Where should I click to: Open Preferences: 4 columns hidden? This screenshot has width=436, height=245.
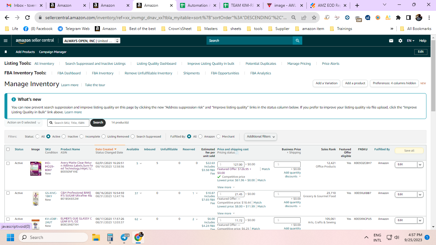tap(395, 83)
